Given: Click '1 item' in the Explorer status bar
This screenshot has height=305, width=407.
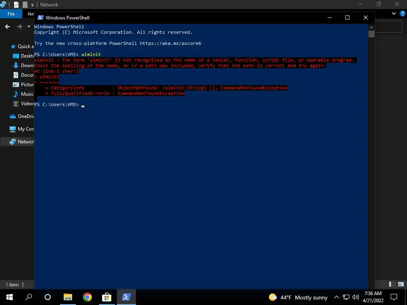Looking at the screenshot, I should [x=12, y=284].
